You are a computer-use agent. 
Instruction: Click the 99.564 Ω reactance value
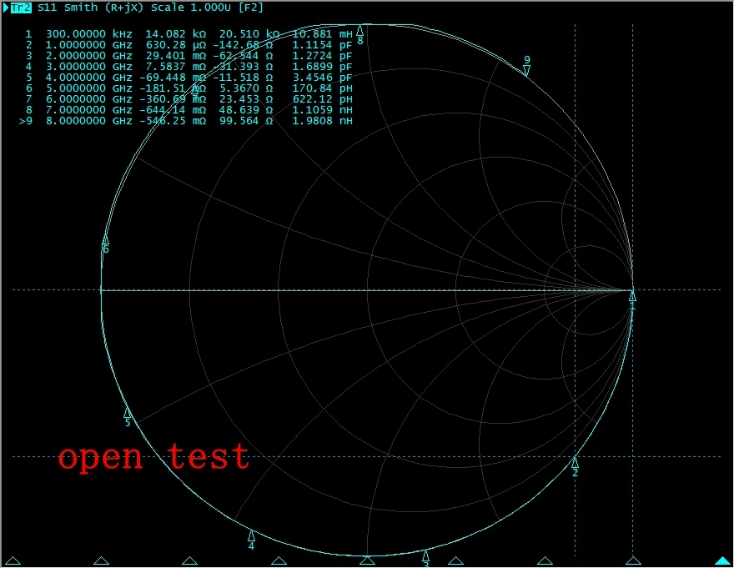[246, 121]
